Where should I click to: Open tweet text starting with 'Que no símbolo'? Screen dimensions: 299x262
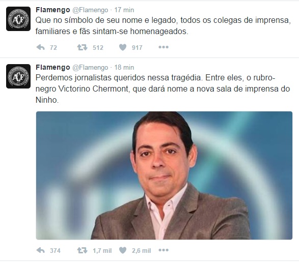click(x=163, y=26)
